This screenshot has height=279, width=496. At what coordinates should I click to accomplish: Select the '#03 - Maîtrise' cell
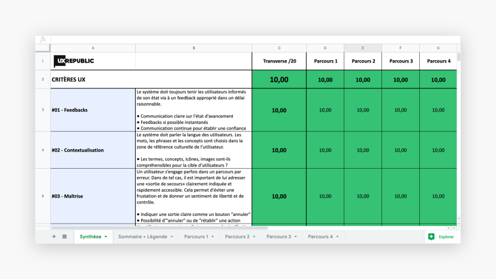click(x=93, y=196)
